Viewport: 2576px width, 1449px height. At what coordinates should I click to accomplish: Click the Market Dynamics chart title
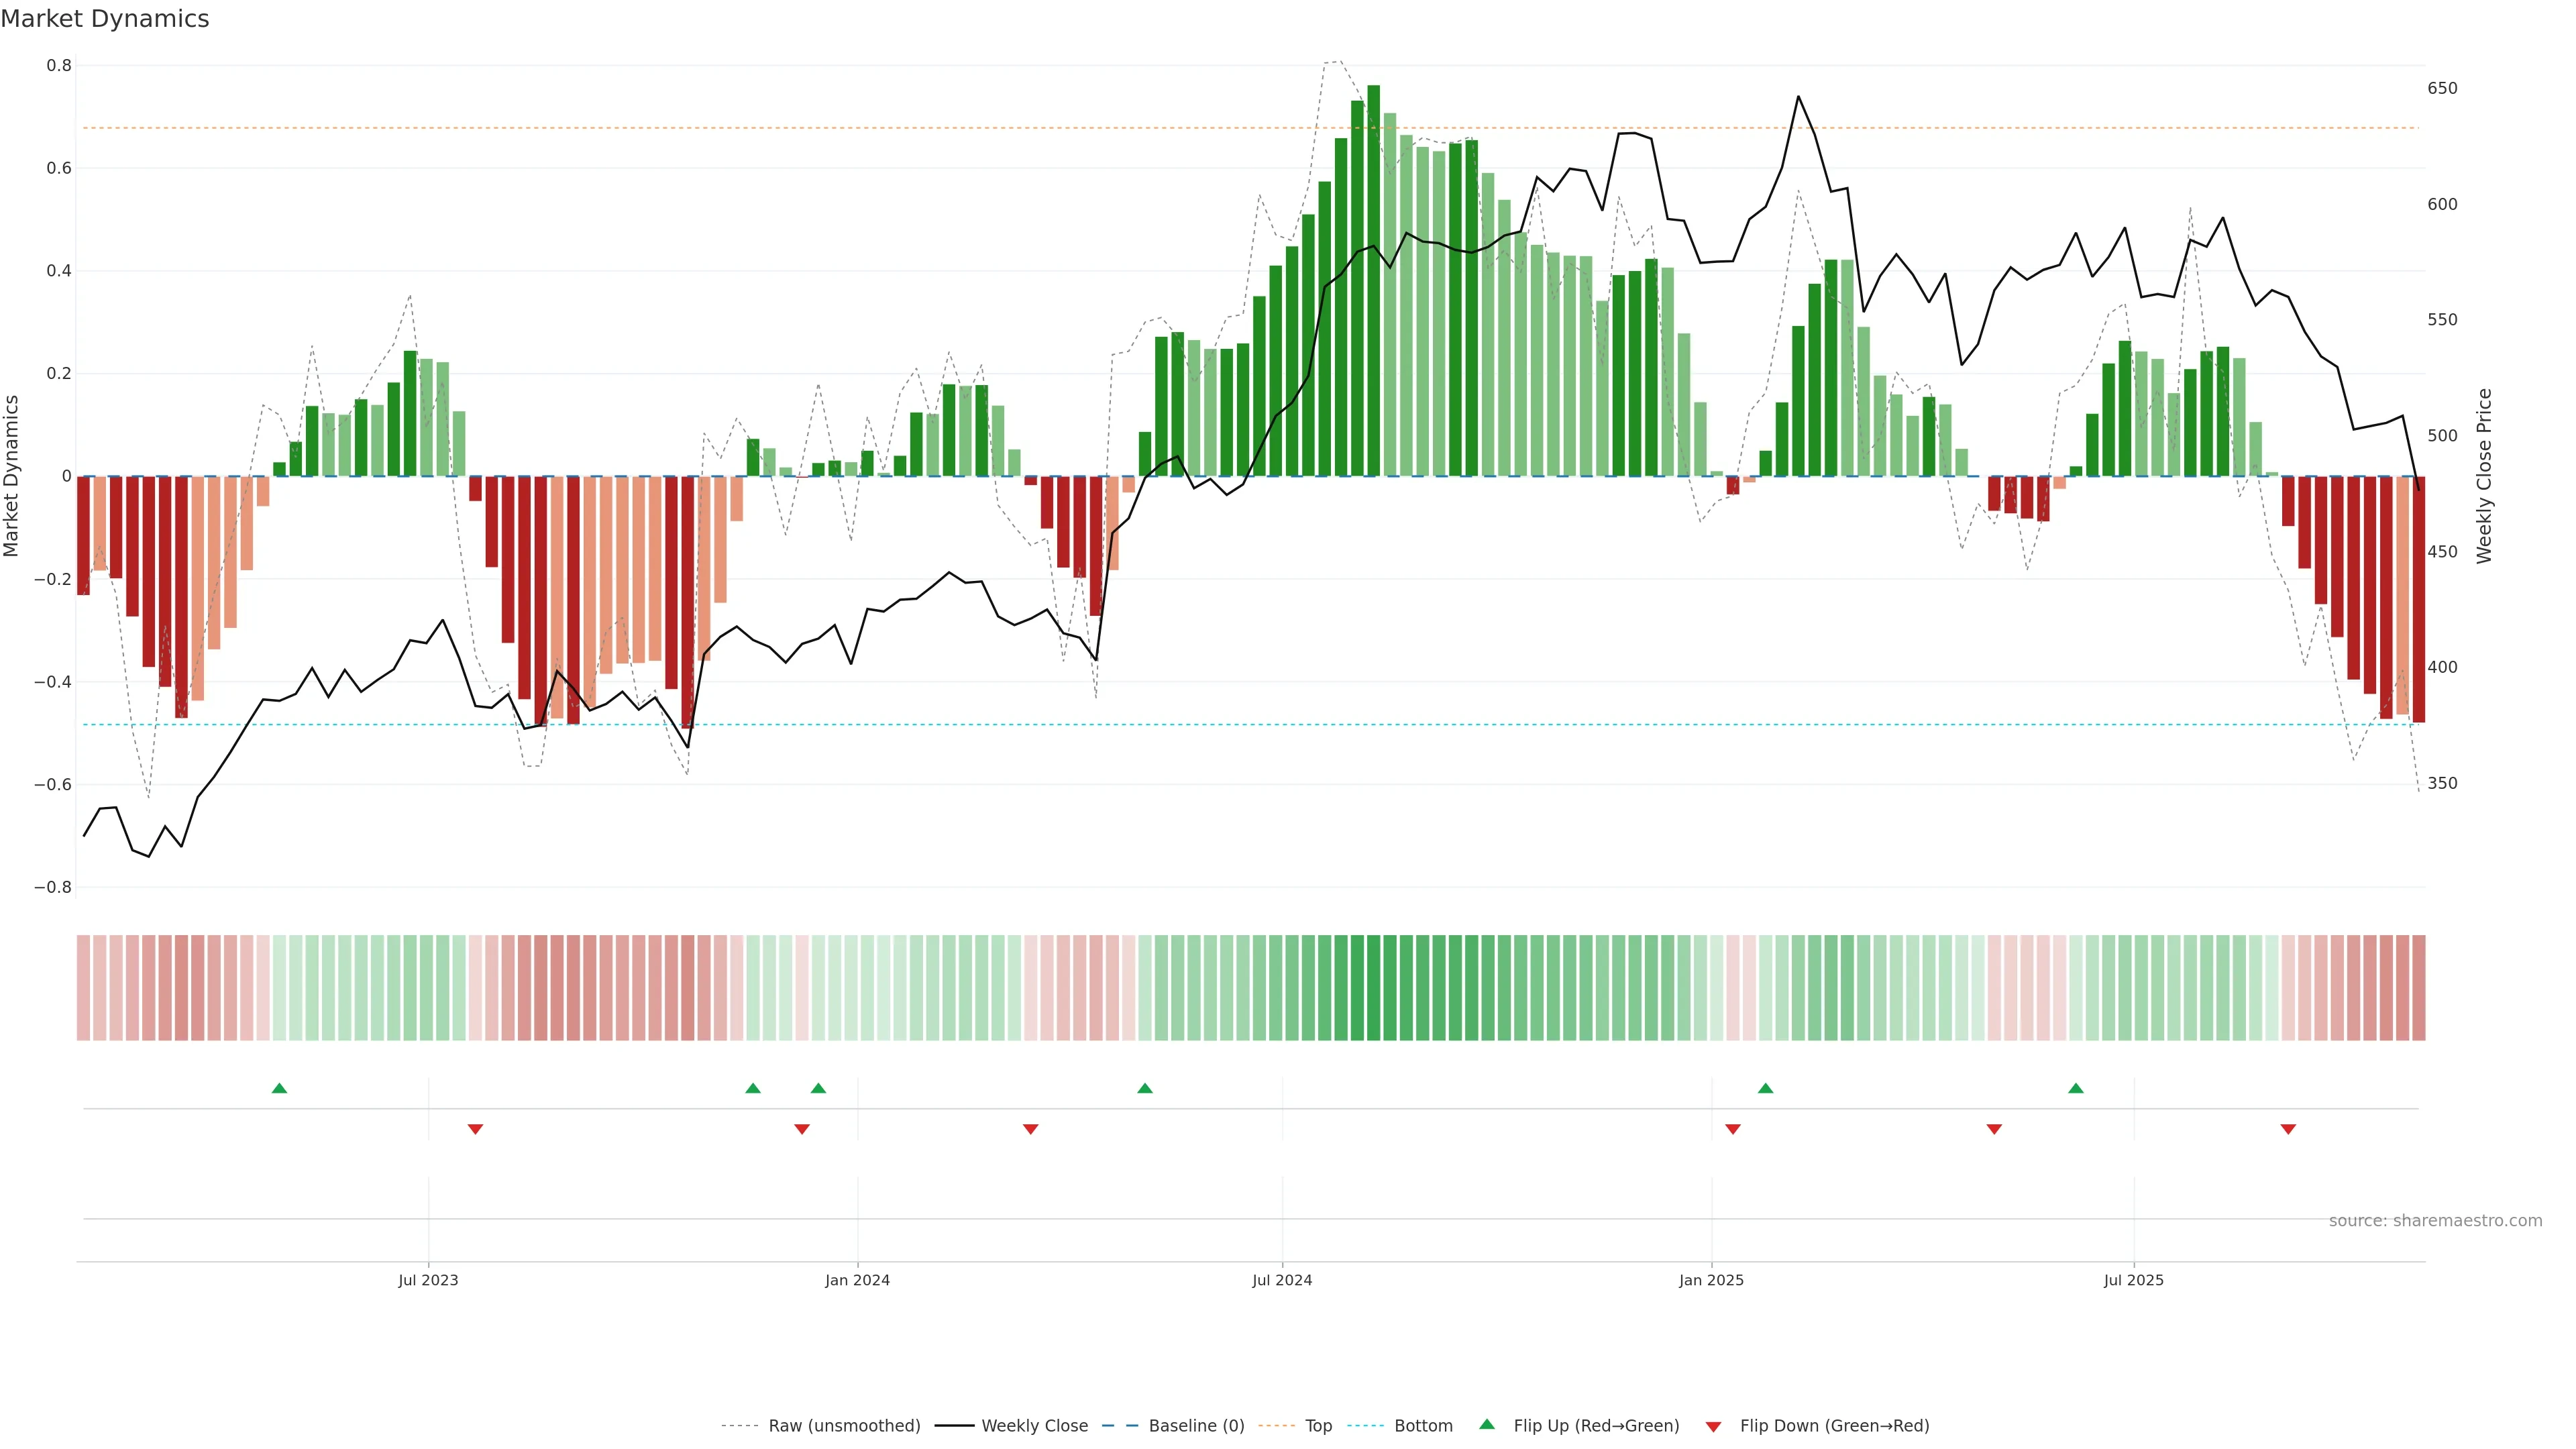(x=105, y=19)
